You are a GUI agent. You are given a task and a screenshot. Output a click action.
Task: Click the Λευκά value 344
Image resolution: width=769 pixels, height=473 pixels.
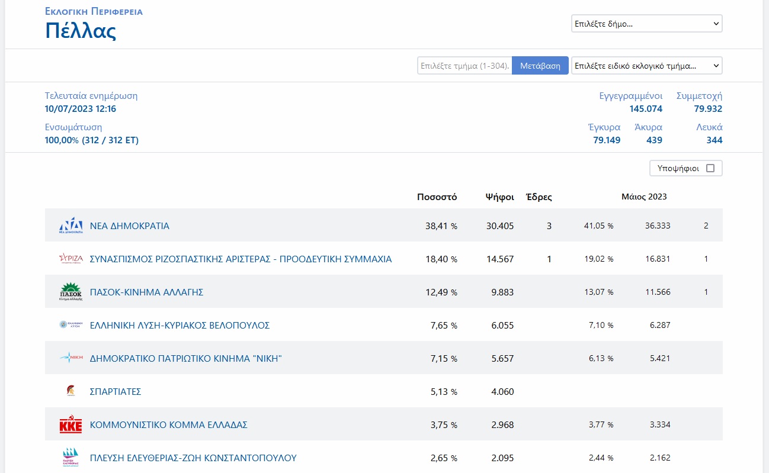pos(714,140)
